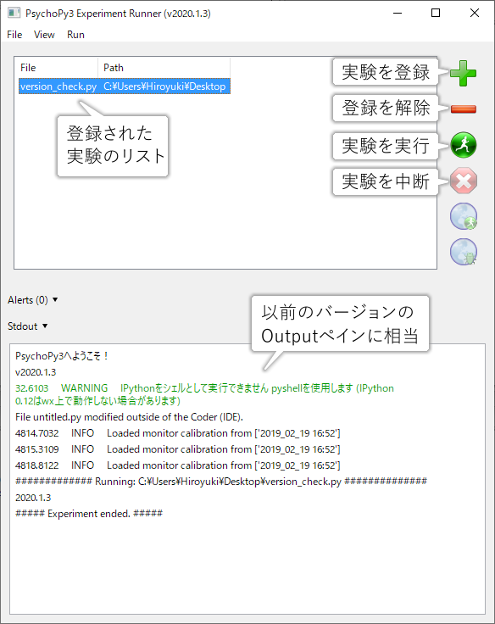This screenshot has height=624, width=495.
Task: Click the 2020.1.3 result output line
Action: coord(33,498)
